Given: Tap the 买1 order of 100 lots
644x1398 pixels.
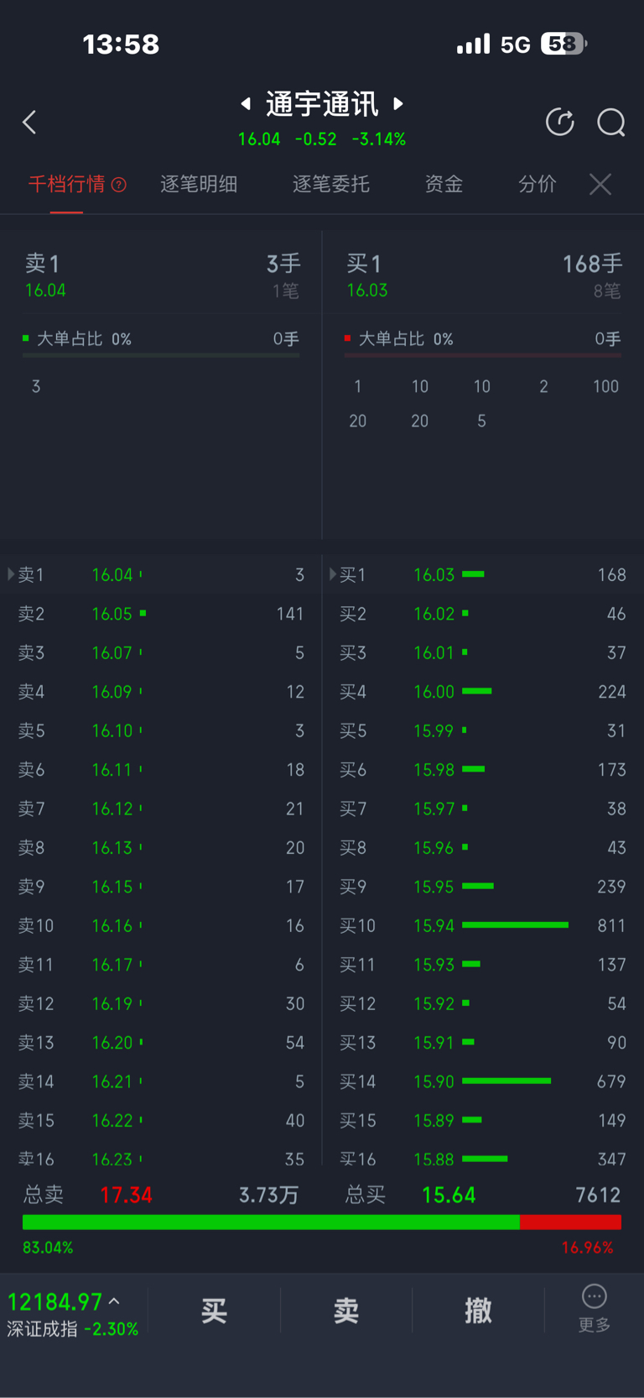Looking at the screenshot, I should click(605, 386).
